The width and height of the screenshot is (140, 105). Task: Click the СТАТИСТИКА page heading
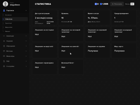tap(43, 4)
